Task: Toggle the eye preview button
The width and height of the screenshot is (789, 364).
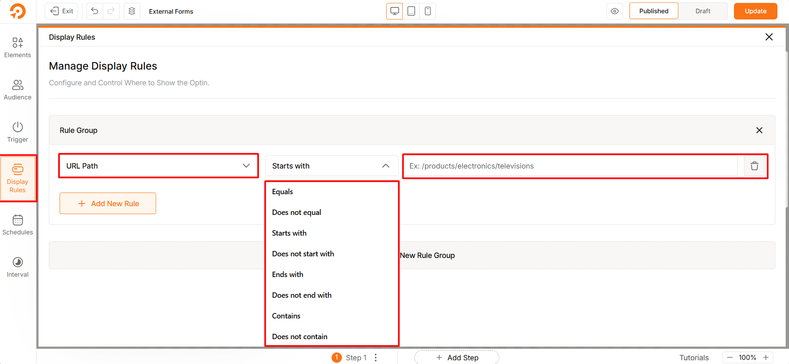Action: pos(615,11)
